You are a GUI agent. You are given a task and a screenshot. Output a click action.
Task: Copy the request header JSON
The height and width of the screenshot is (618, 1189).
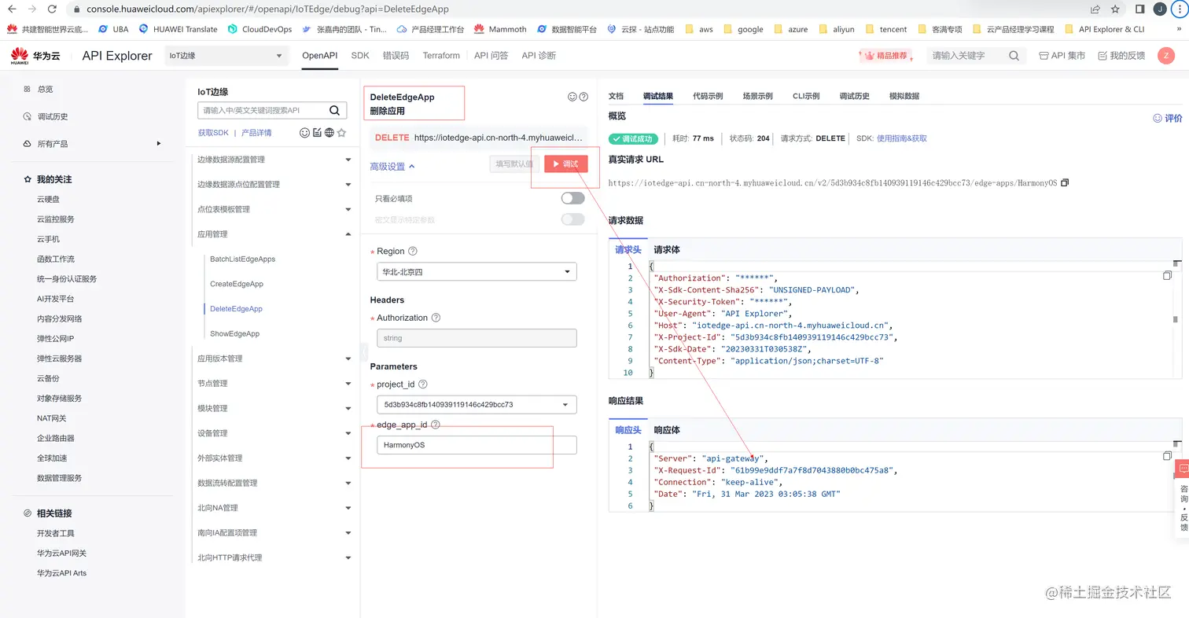(x=1167, y=276)
